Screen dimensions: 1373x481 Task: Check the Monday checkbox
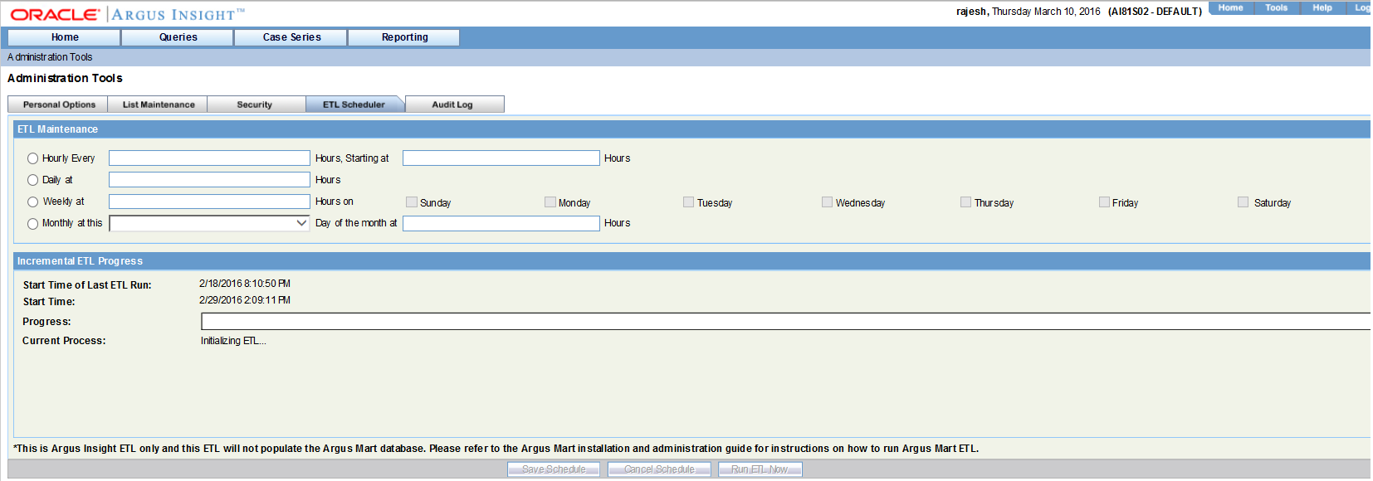pyautogui.click(x=550, y=202)
